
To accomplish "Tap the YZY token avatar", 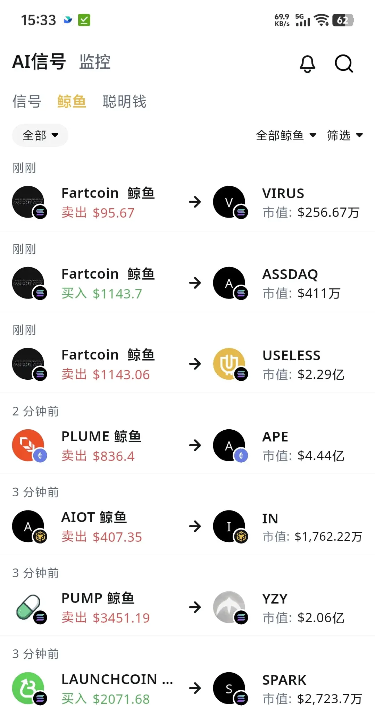I will (x=230, y=607).
